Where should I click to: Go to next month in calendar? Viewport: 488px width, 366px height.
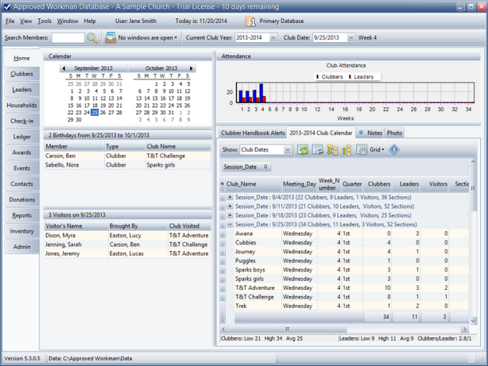tap(192, 69)
